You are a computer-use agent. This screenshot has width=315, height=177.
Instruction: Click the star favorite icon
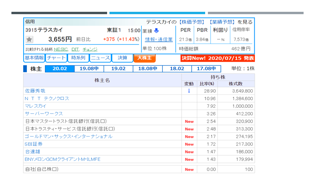coord(29,39)
